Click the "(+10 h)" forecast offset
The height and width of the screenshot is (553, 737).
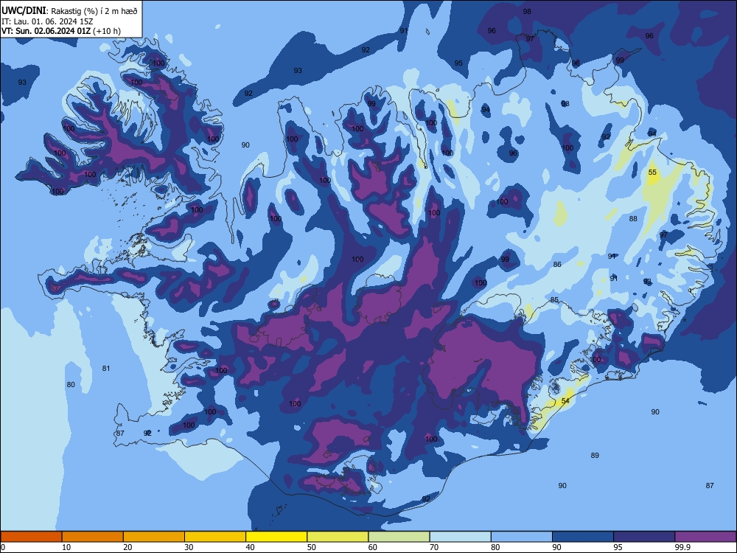click(x=107, y=31)
